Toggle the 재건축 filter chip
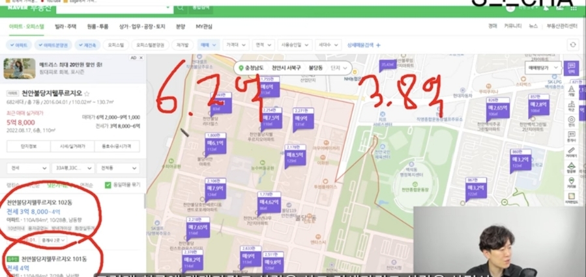 point(87,45)
